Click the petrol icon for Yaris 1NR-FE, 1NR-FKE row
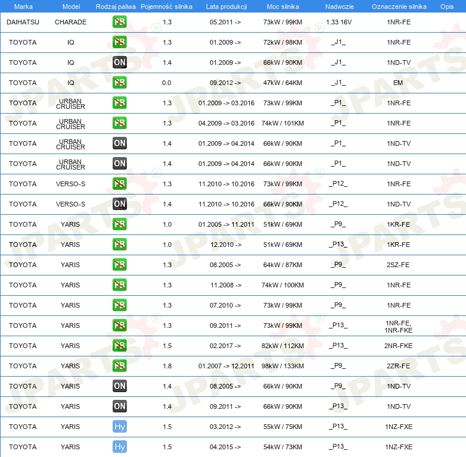Image resolution: width=466 pixels, height=457 pixels. tap(119, 325)
